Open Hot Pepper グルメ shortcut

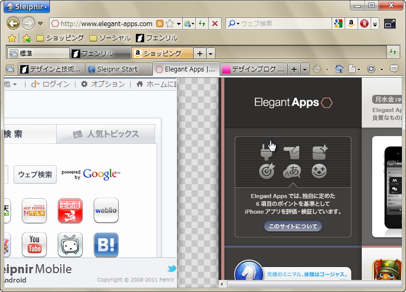[34, 211]
